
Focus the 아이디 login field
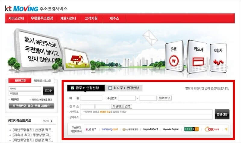[25, 89]
